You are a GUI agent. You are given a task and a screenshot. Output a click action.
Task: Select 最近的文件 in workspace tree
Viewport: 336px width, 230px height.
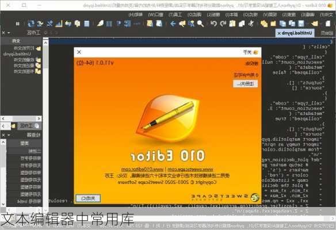24,66
